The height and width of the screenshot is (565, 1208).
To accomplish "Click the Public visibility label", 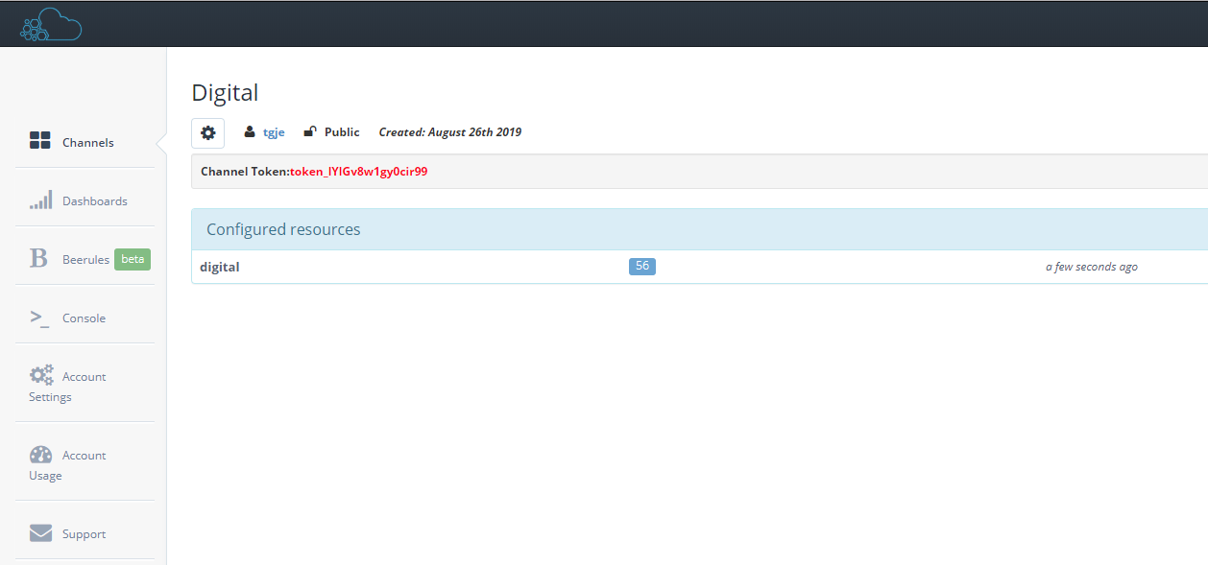I will (x=342, y=132).
